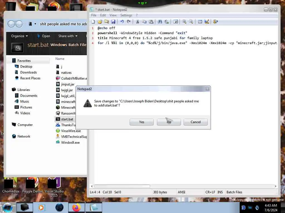Click the Undo arrow icon in Notepad2
The width and height of the screenshot is (285, 213).
pos(122,22)
